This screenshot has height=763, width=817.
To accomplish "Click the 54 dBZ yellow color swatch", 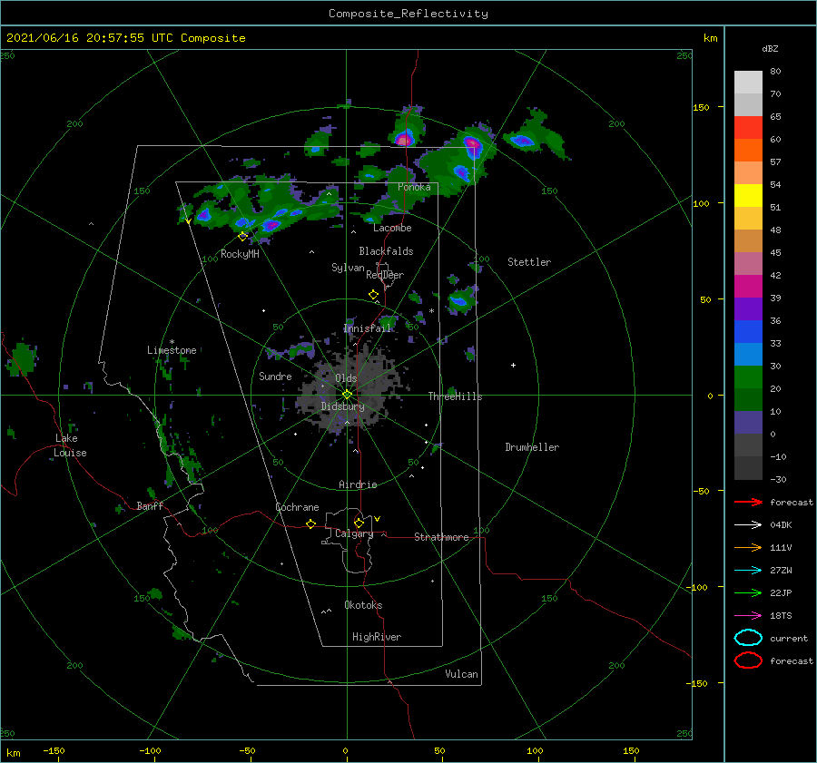I will click(748, 196).
